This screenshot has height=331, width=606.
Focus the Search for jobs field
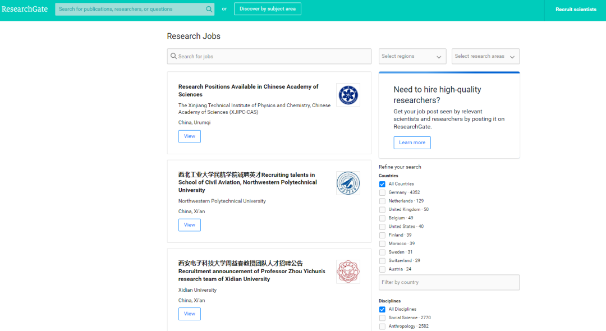pyautogui.click(x=269, y=57)
